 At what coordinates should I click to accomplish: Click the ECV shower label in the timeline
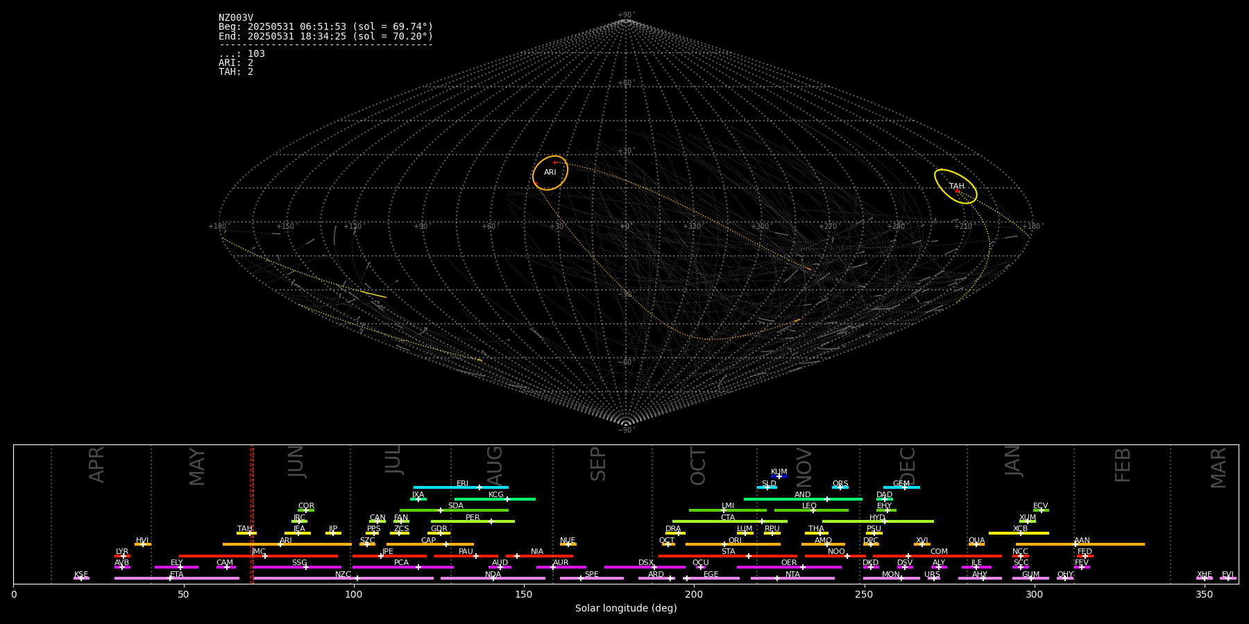1040,506
